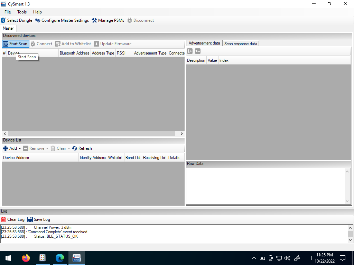Switch to Advertisement data tab
This screenshot has height=265, width=354.
(204, 43)
